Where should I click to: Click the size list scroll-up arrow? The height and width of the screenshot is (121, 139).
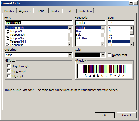132,28
